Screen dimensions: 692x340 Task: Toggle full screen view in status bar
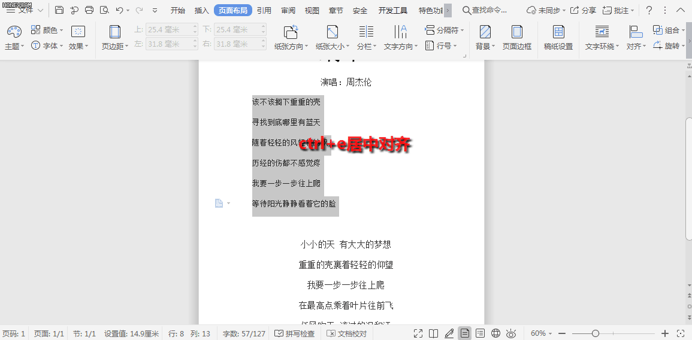pyautogui.click(x=418, y=333)
